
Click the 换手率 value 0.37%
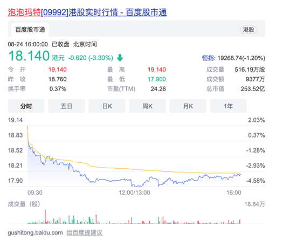tap(58, 89)
